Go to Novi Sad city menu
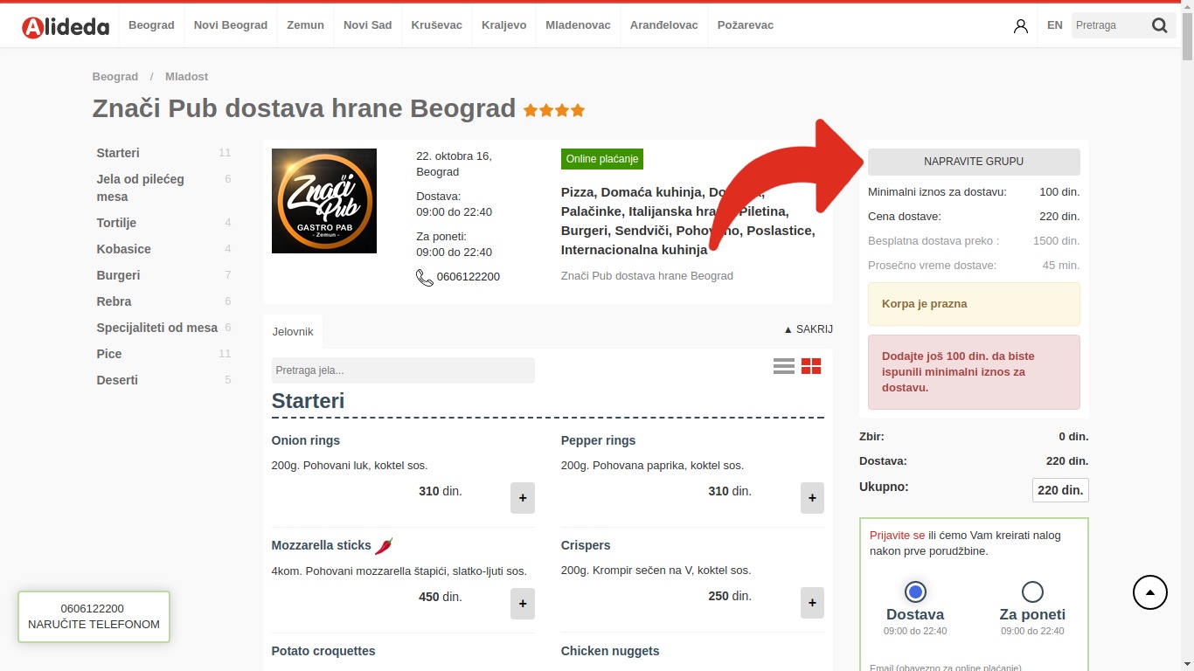 tap(367, 25)
